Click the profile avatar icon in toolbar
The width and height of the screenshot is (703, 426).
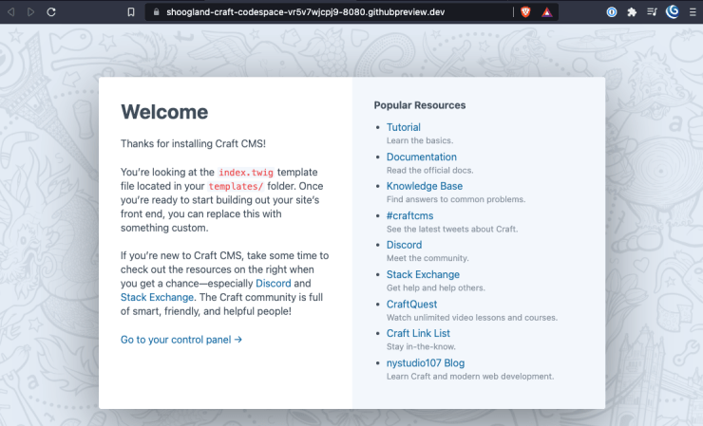click(672, 11)
